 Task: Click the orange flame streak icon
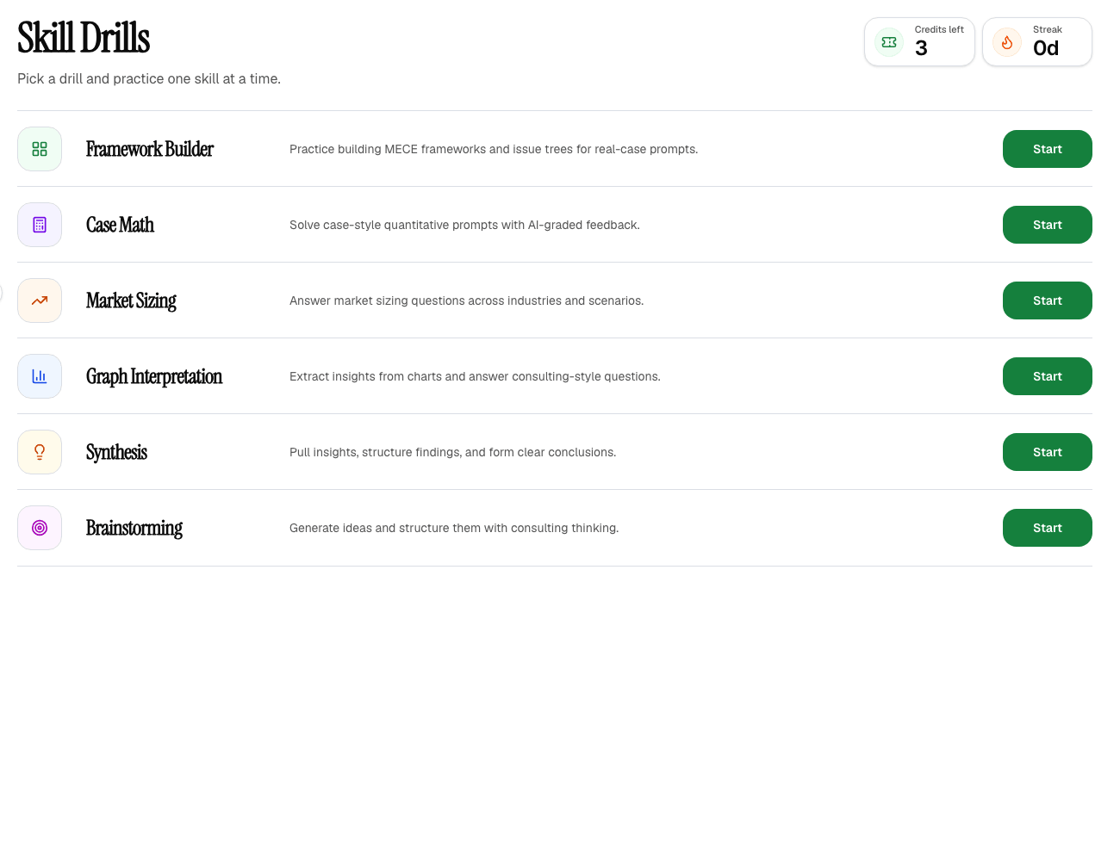1007,42
